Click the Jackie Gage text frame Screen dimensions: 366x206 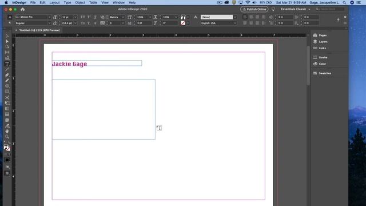click(x=97, y=64)
